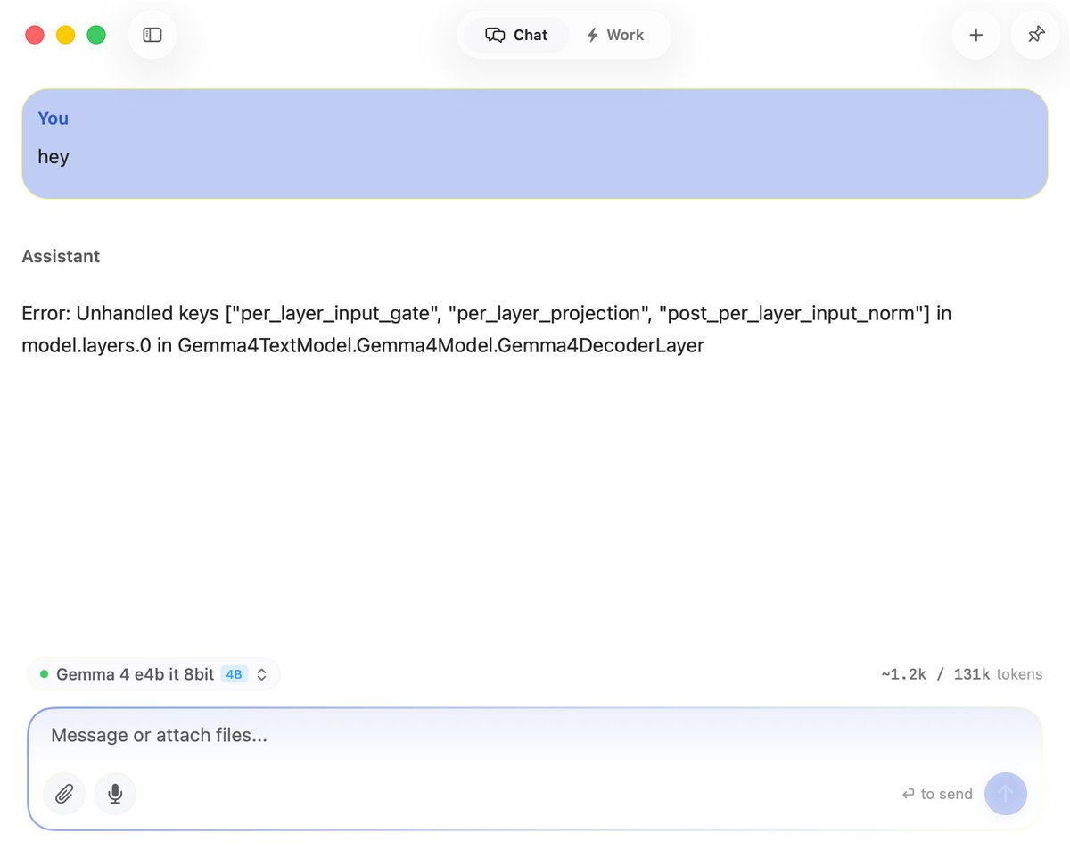1070x858 pixels.
Task: Click the ~1.2k / 131k tokens counter
Action: [x=961, y=674]
